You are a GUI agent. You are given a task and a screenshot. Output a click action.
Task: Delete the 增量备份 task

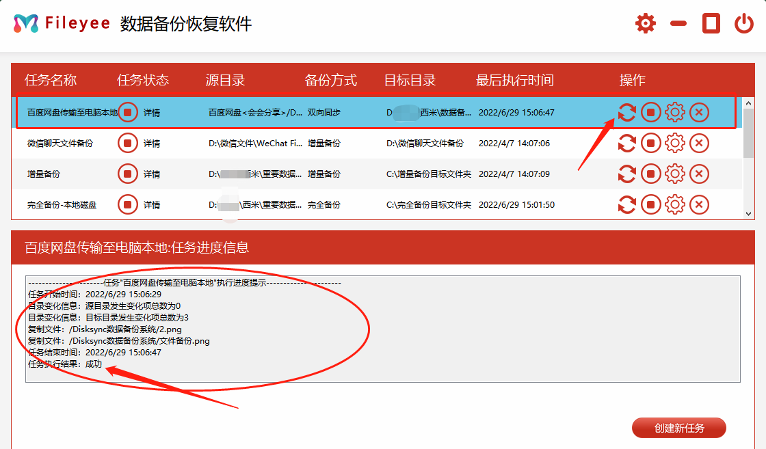click(698, 174)
